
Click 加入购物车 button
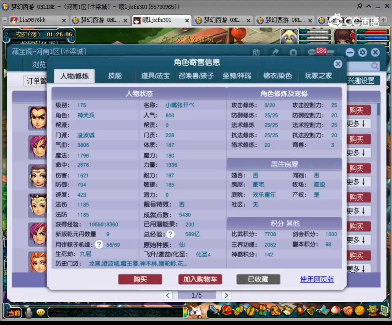200,279
